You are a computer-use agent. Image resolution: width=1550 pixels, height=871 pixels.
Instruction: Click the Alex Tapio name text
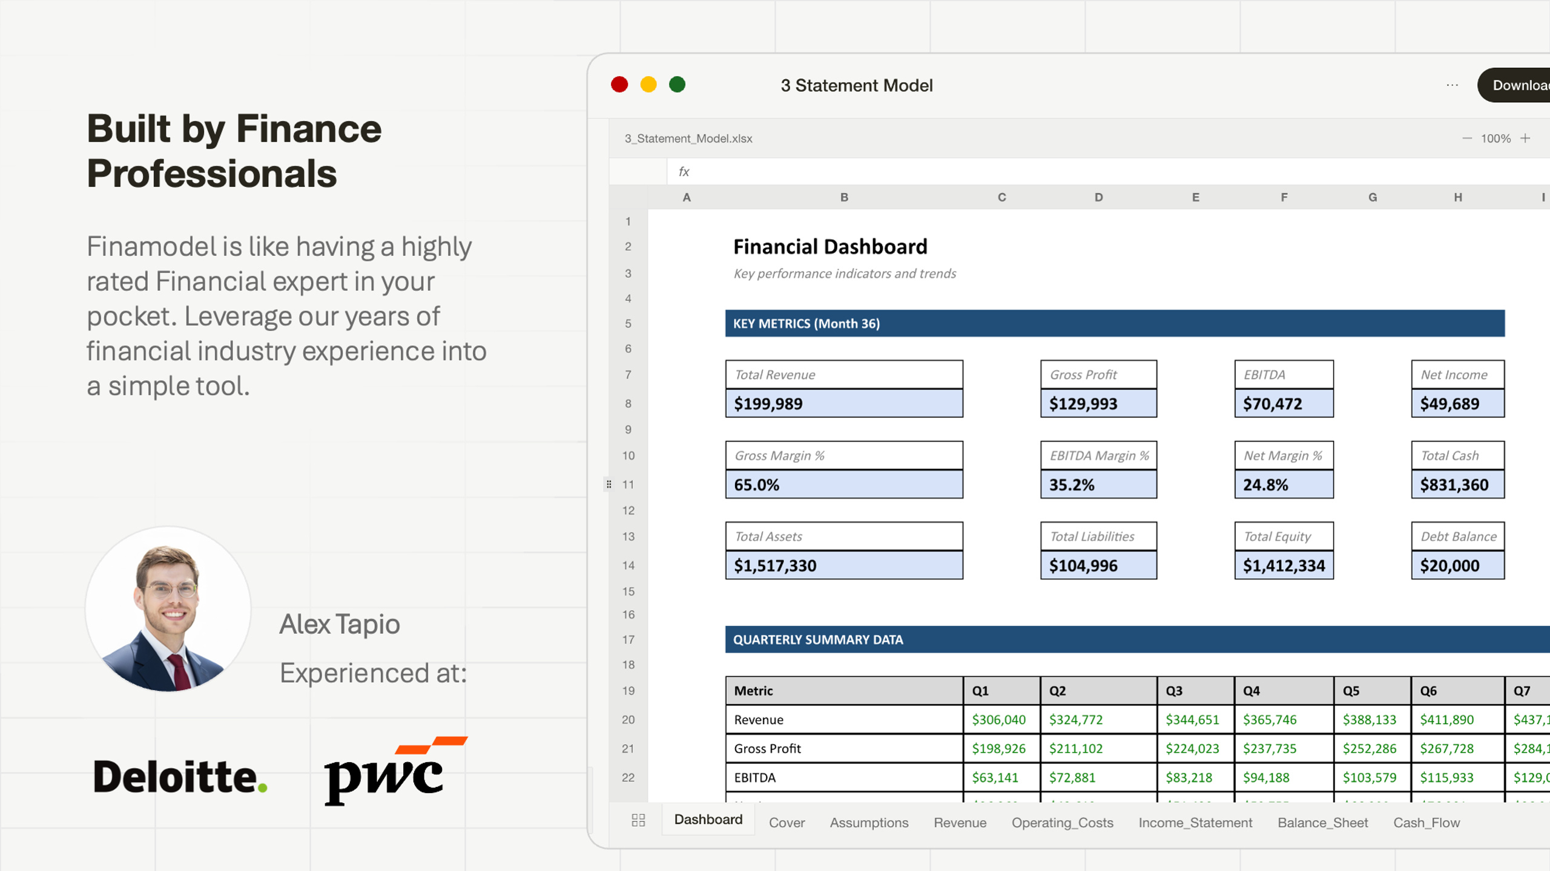(x=339, y=624)
